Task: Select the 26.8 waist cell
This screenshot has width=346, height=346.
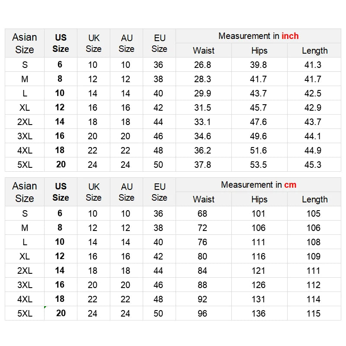Action: click(202, 65)
